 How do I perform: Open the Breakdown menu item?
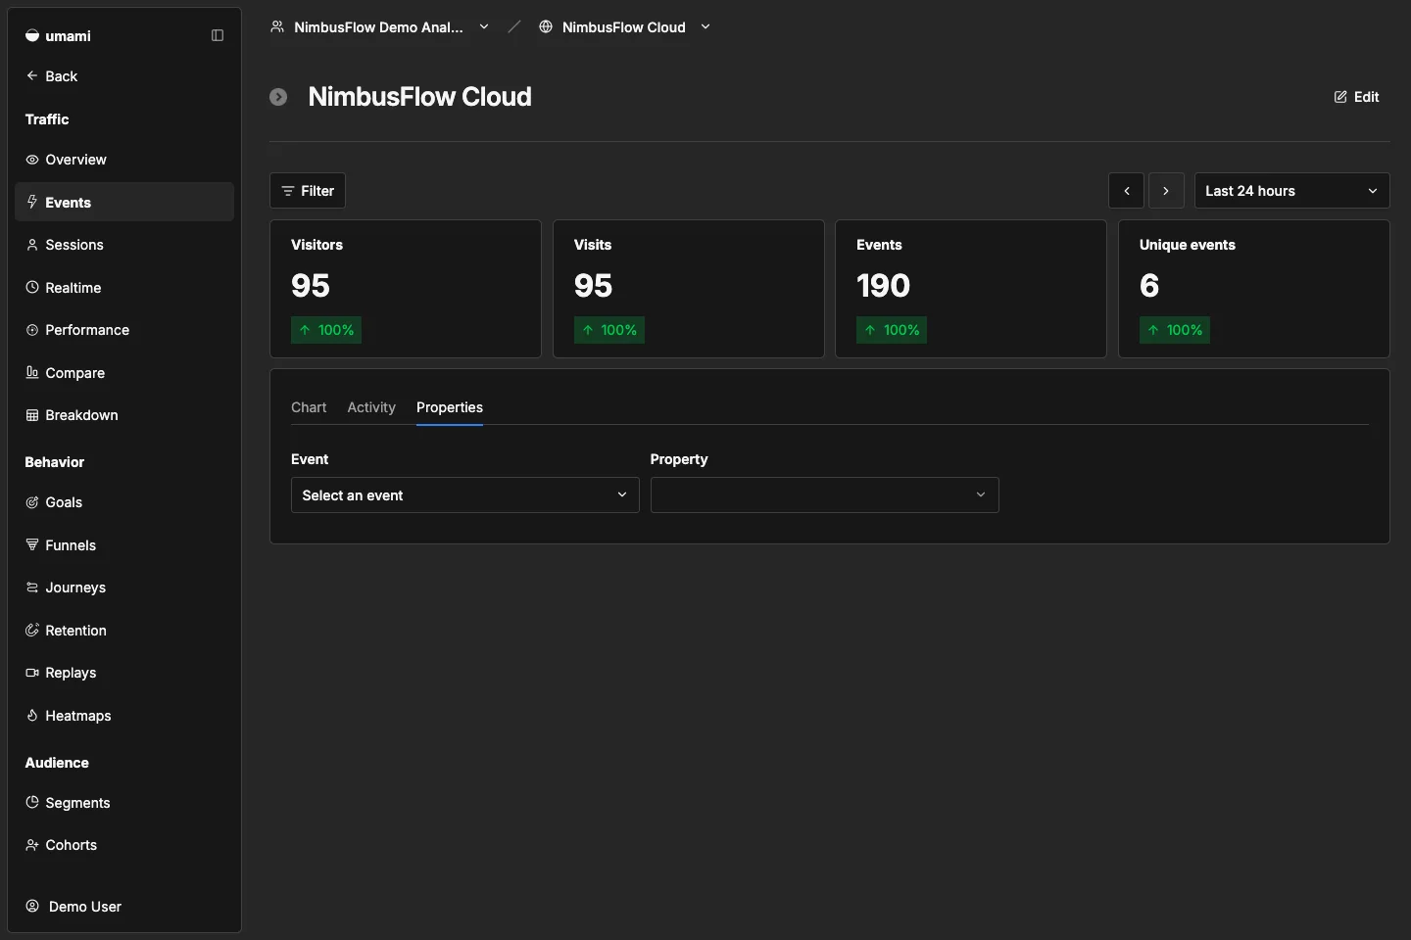coord(124,415)
